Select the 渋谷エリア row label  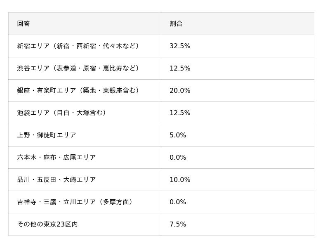pos(78,68)
